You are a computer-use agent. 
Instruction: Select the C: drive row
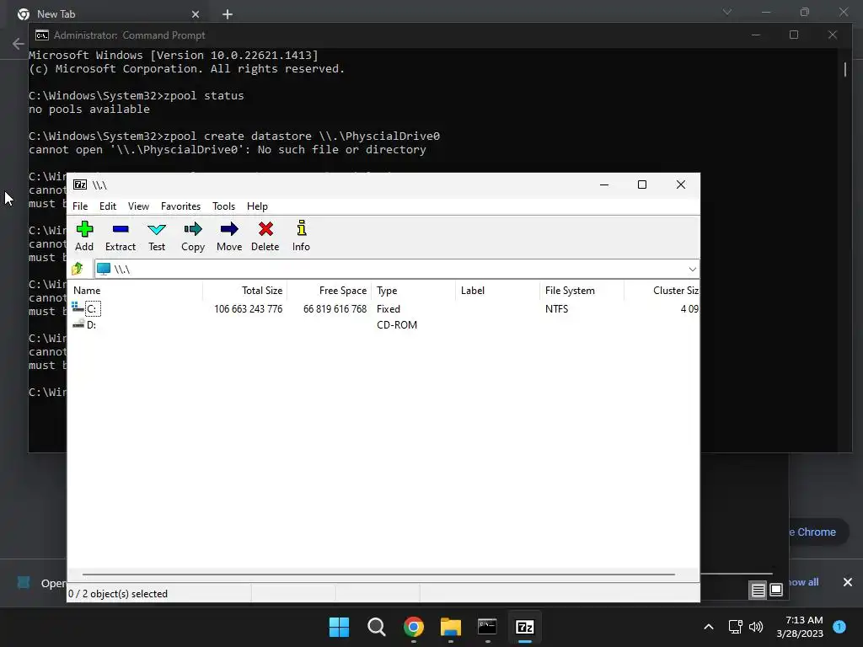click(383, 309)
